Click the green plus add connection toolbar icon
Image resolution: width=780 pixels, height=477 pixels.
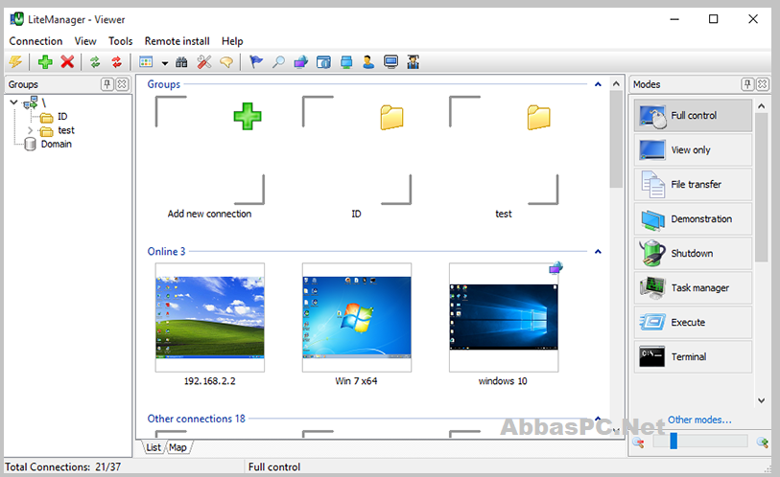click(x=45, y=62)
